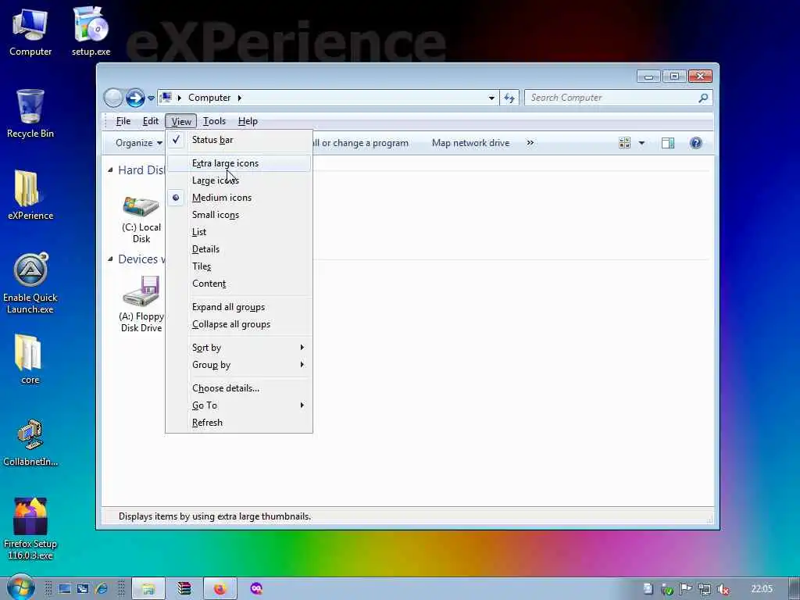Open the Windows Start button
This screenshot has height=600, width=800.
tap(20, 588)
